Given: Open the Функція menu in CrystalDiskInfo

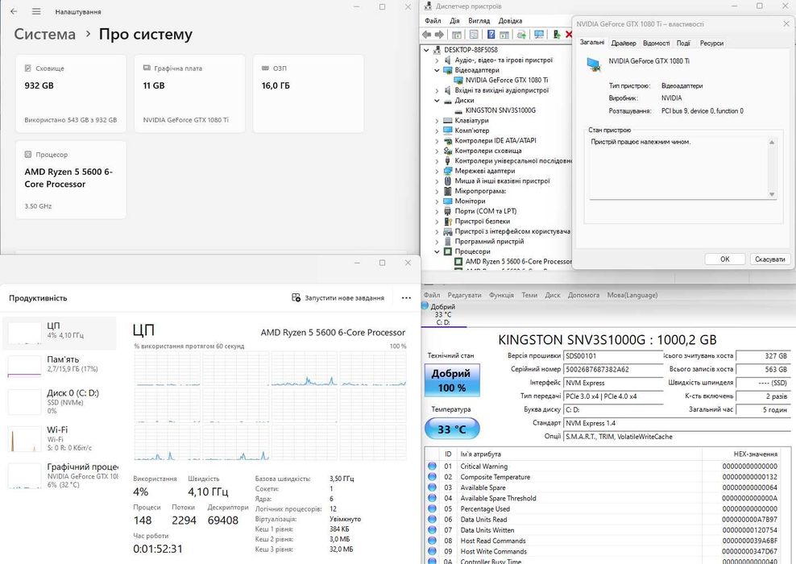Looking at the screenshot, I should (502, 295).
